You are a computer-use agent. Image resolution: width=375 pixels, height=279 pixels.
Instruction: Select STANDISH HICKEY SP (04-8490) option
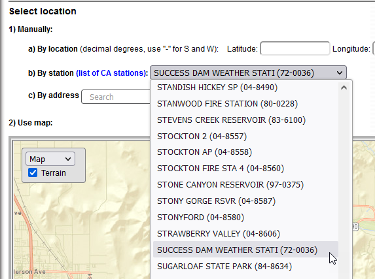[x=245, y=88]
